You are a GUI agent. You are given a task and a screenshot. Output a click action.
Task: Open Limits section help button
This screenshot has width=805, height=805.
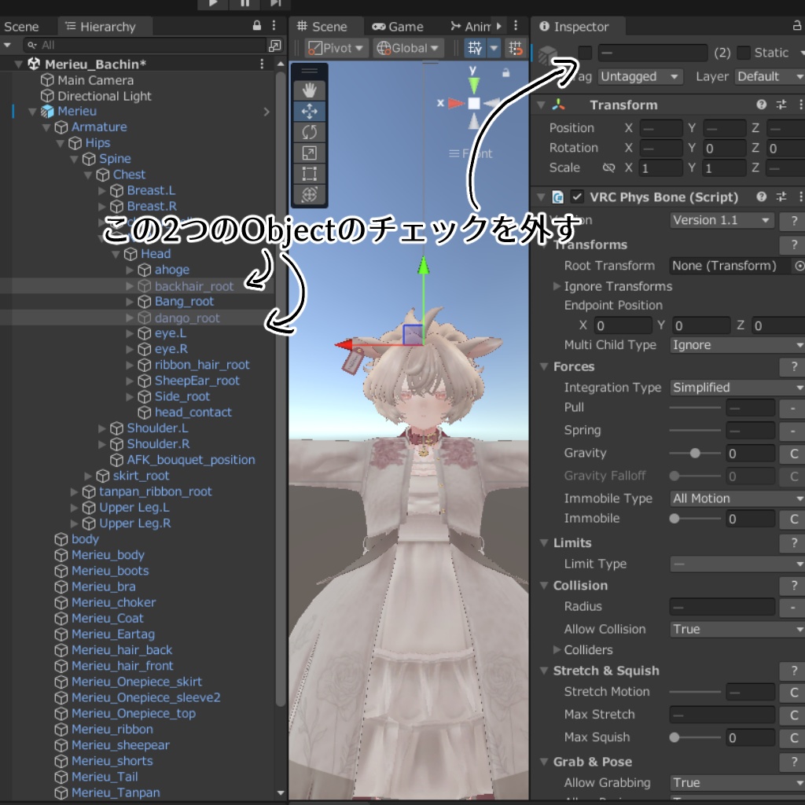(792, 543)
